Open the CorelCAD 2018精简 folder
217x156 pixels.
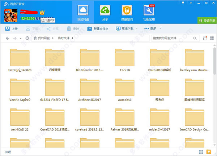(55, 120)
